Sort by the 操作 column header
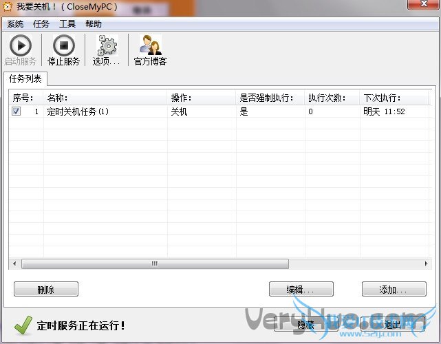Viewport: 441px width, 344px height. pyautogui.click(x=202, y=98)
